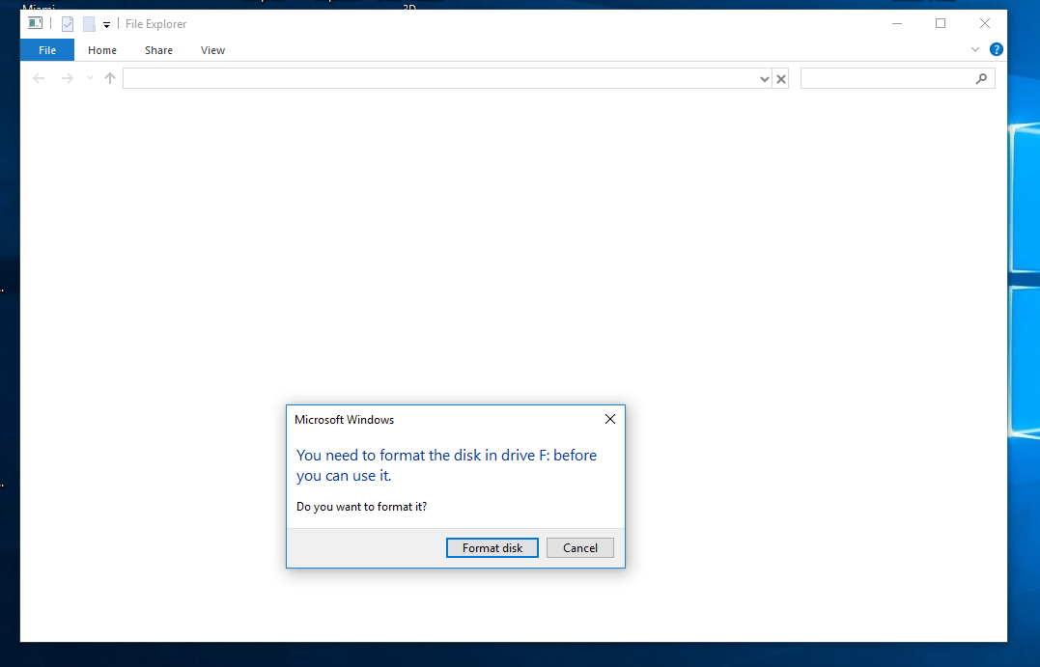Viewport: 1040px width, 667px height.
Task: Switch to the Share ribbon tab
Action: click(158, 50)
